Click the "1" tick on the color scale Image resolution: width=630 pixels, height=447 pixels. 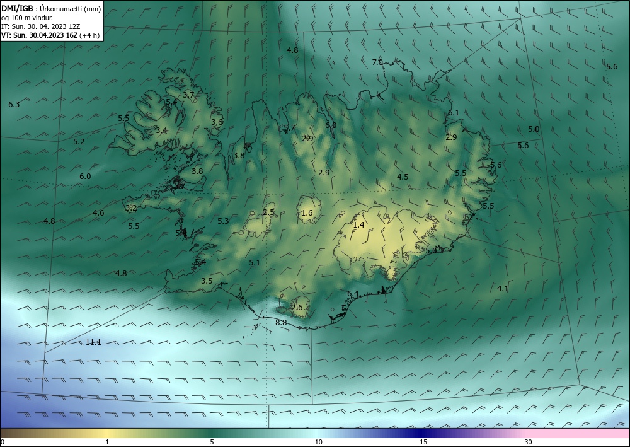(x=107, y=442)
